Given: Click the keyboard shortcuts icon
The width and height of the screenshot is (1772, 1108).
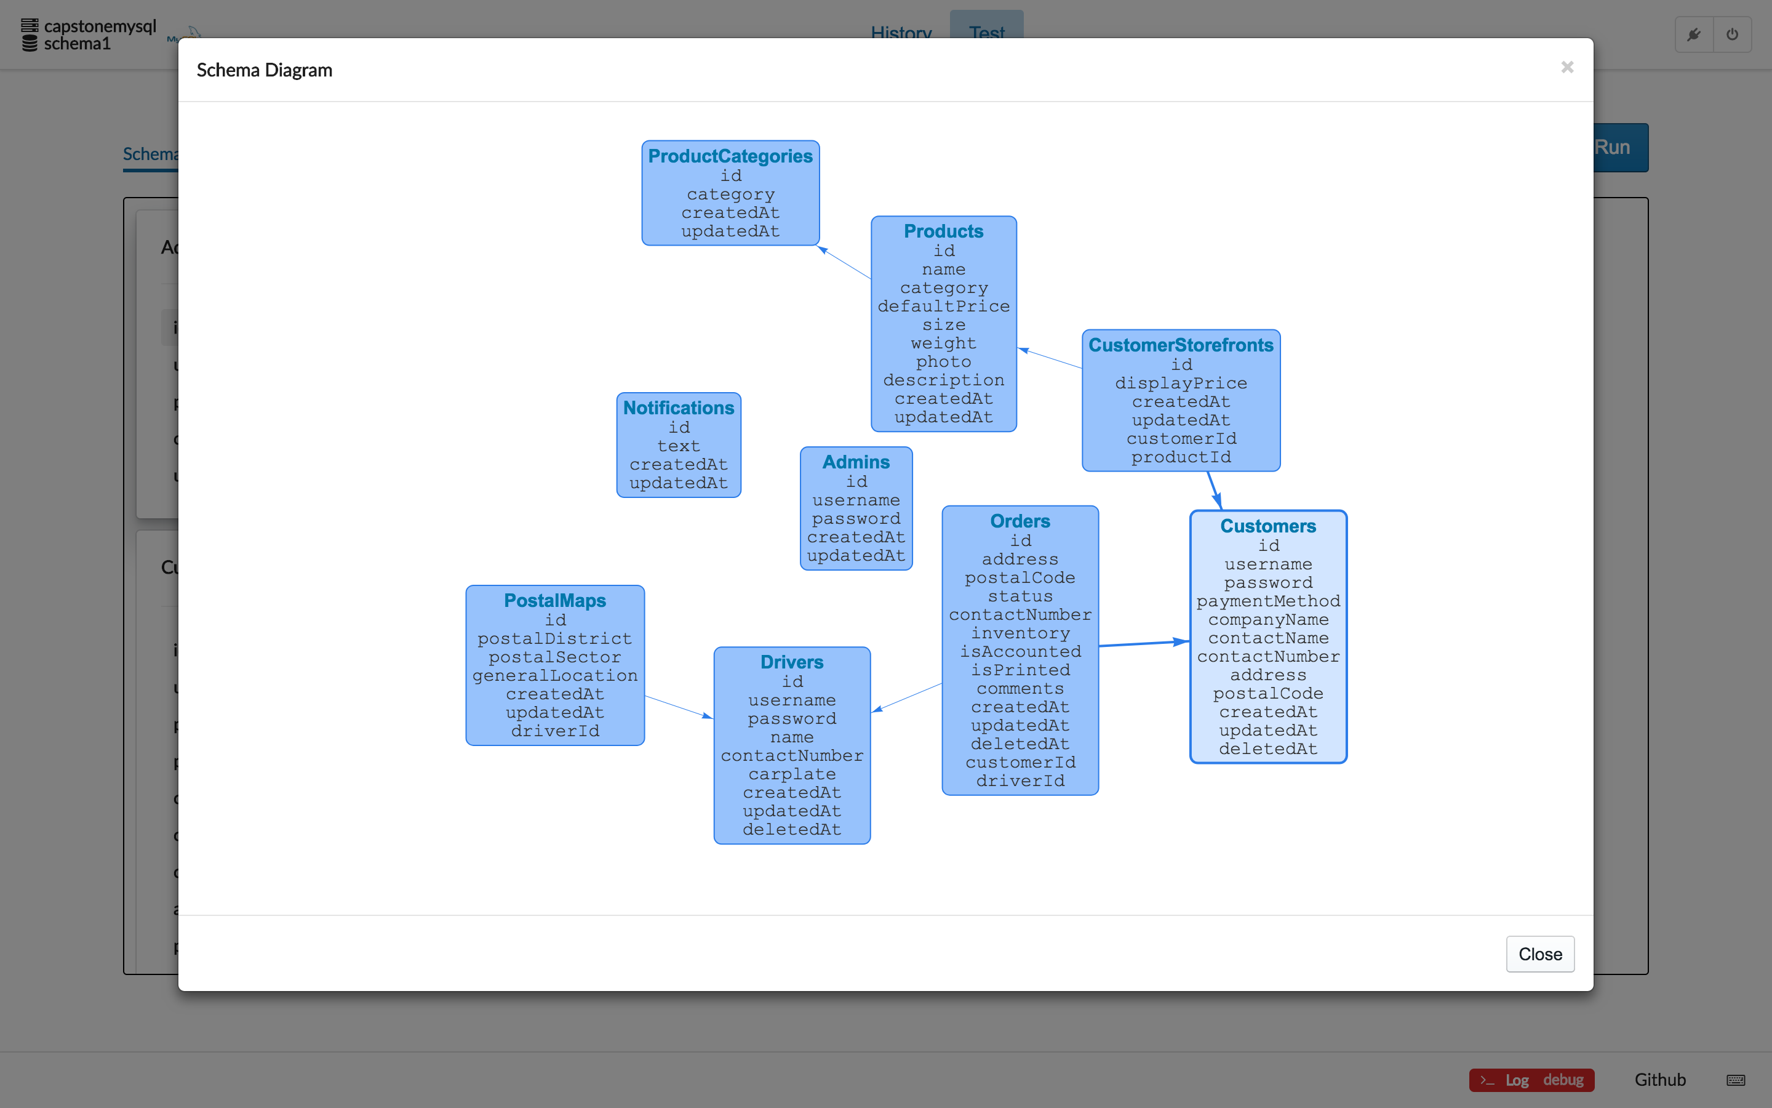Looking at the screenshot, I should pyautogui.click(x=1735, y=1080).
